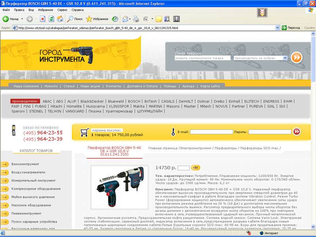316x237 pixels.
Task: Click the dark download-arrow toolbar icon
Action: 176,19
